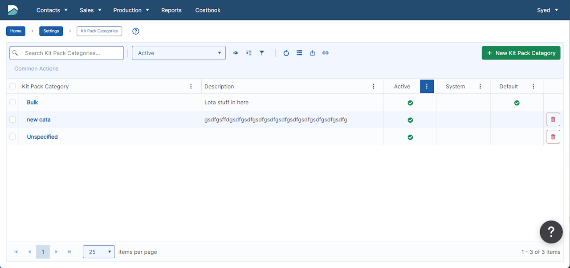
Task: Open the Unspecified kit pack category link
Action: click(42, 137)
